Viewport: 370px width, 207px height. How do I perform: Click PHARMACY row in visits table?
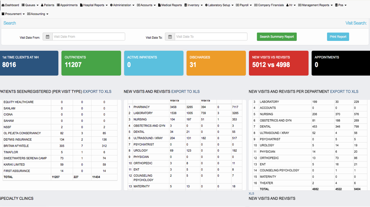(142, 107)
